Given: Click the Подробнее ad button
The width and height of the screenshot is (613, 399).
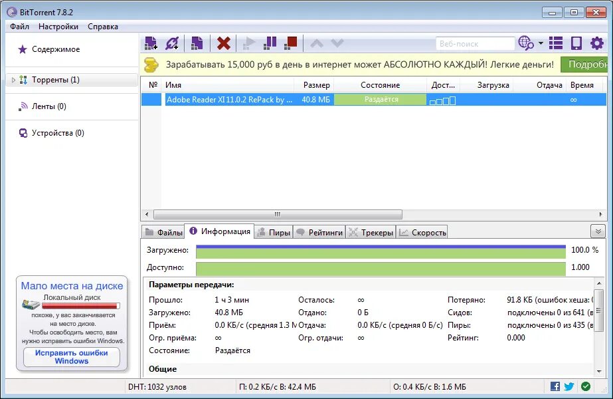Looking at the screenshot, I should [584, 65].
